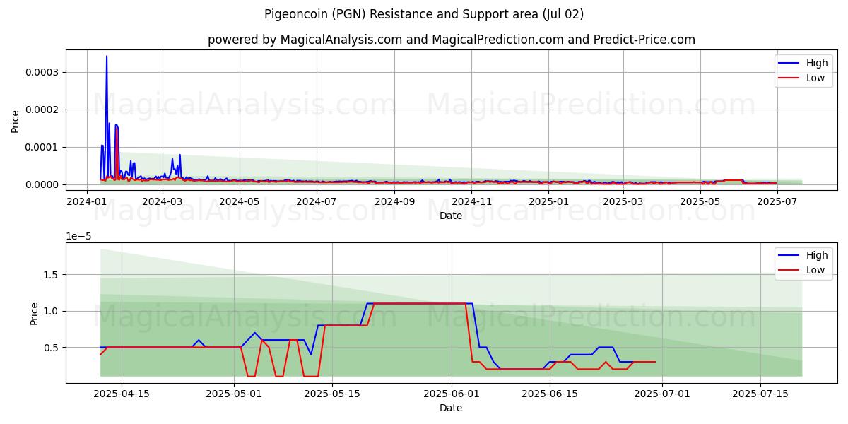
Task: Click the top chart x-axis tick '2024-11'
Action: coord(471,201)
